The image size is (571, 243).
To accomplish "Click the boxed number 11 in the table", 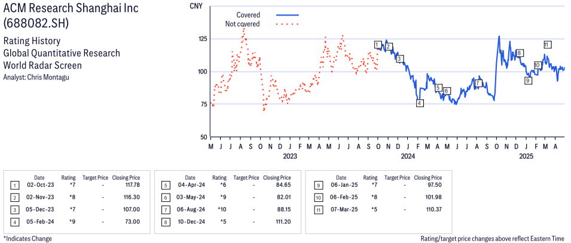I will (x=318, y=209).
